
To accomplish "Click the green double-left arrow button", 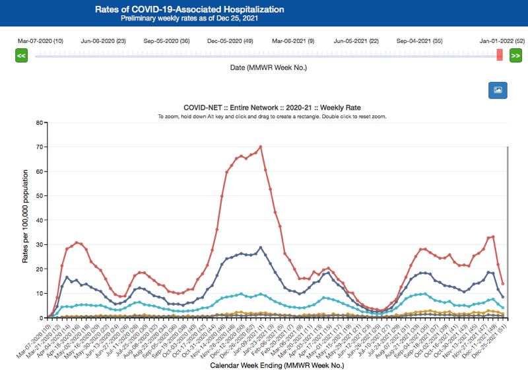I will coord(21,56).
